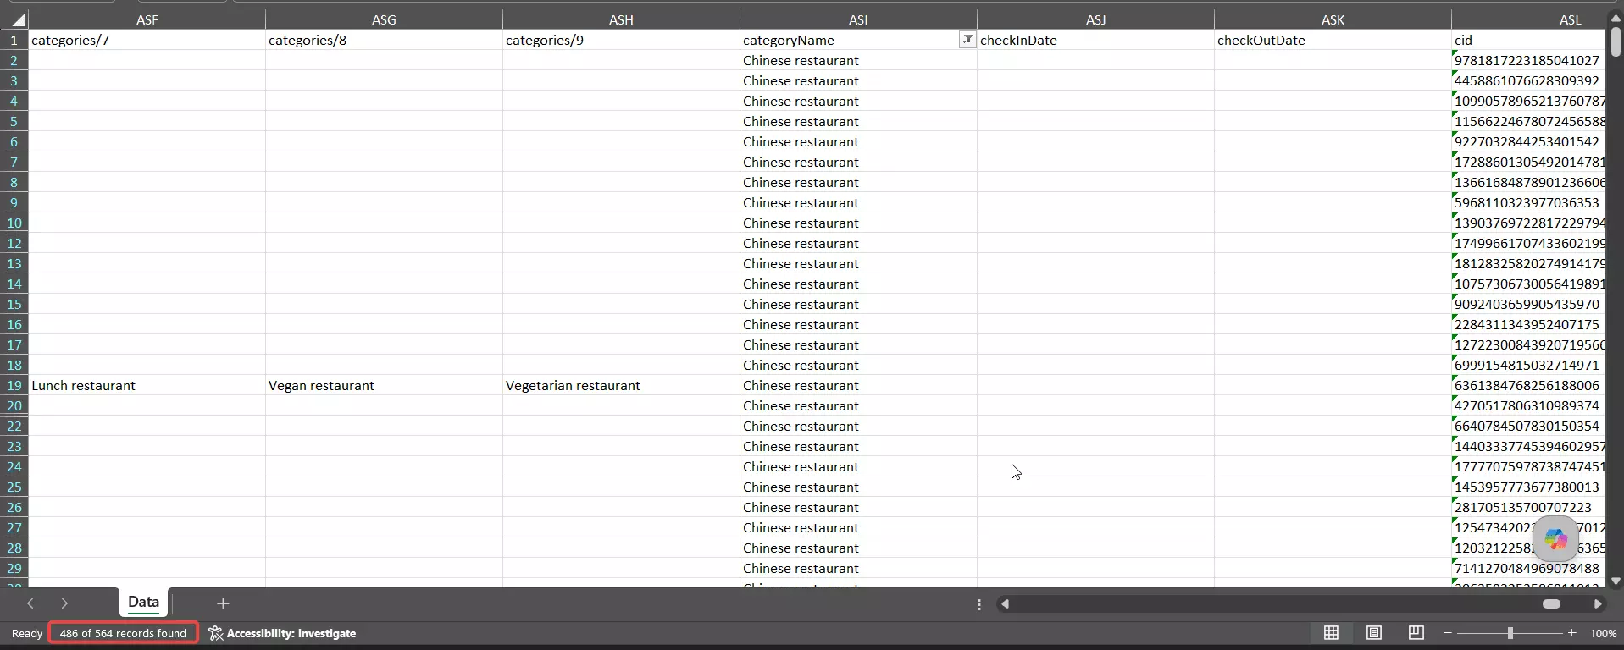This screenshot has width=1624, height=650.
Task: Select cid cell 281705135700707223
Action: click(1527, 507)
